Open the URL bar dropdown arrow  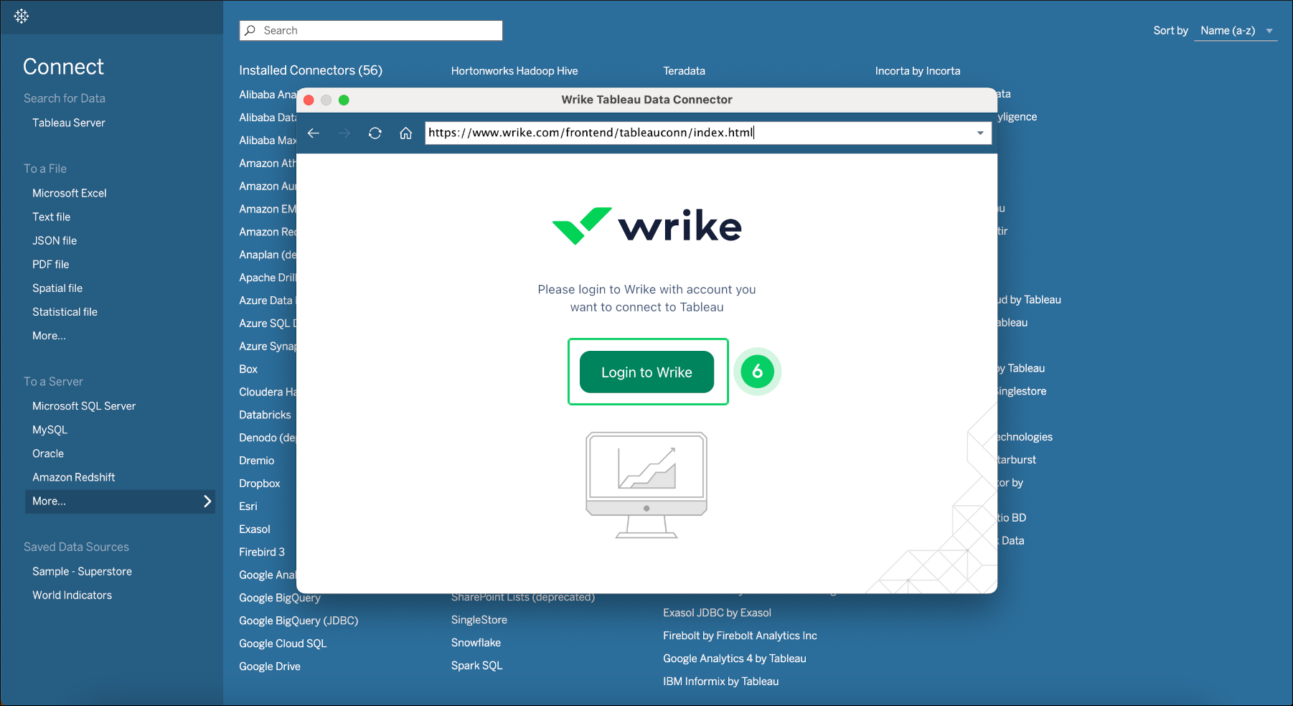pos(979,133)
